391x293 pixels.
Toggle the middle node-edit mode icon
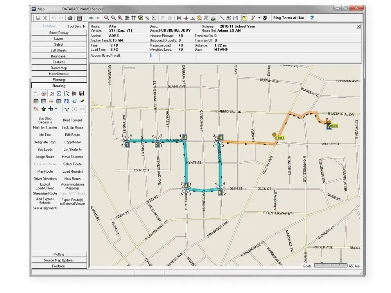pyautogui.click(x=74, y=109)
